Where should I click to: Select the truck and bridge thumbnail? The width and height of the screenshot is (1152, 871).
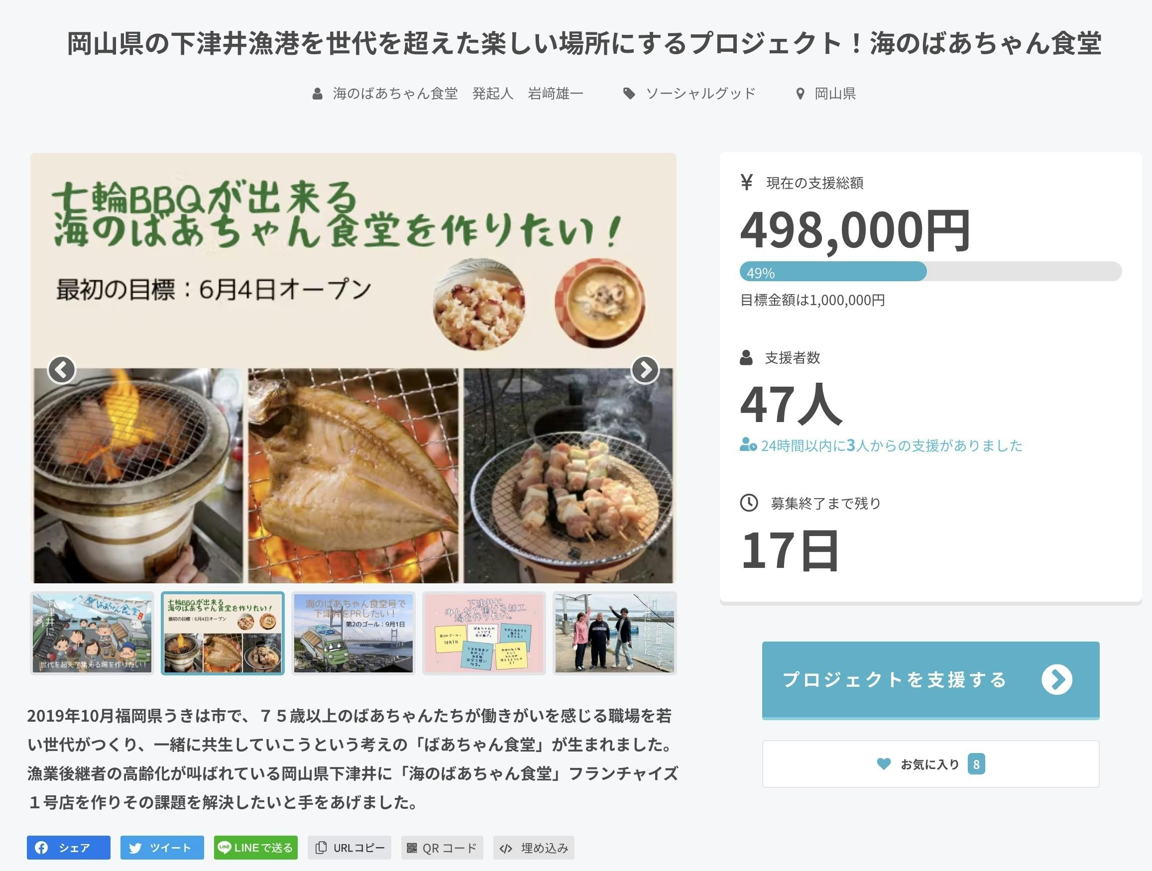pos(353,633)
